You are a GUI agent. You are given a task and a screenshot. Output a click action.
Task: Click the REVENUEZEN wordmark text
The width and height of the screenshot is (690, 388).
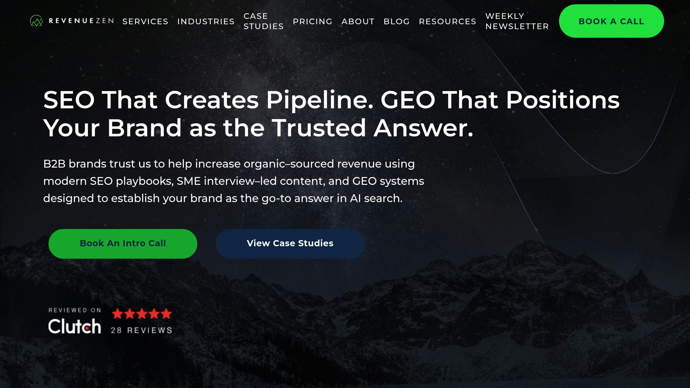81,21
